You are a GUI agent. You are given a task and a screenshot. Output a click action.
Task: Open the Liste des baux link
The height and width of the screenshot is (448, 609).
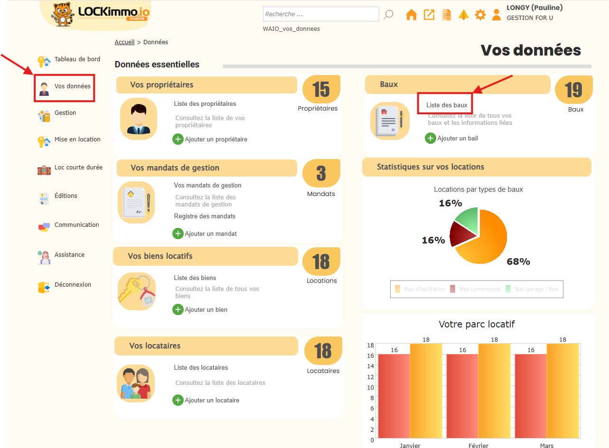447,105
